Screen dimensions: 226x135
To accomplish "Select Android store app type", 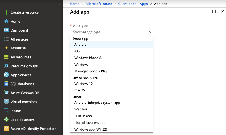I will (111, 44).
